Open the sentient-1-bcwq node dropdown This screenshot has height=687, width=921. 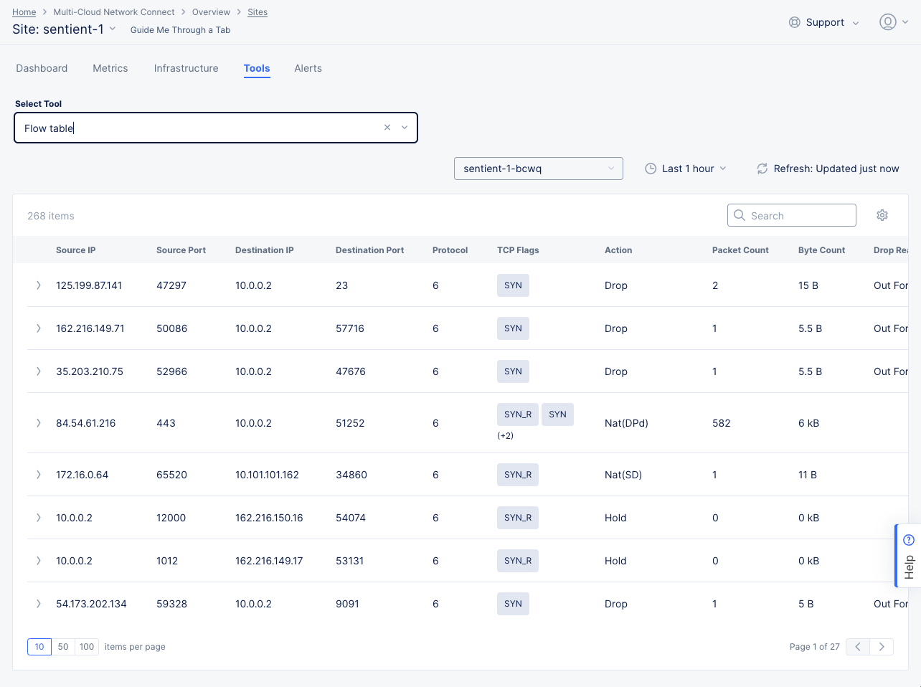538,169
